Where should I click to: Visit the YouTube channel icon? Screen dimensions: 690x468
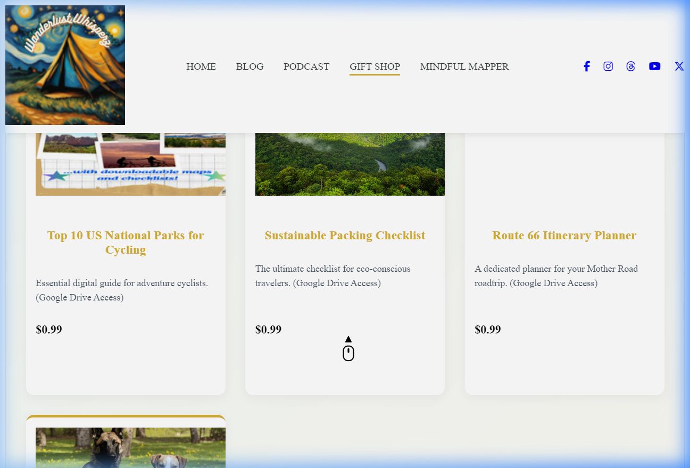pyautogui.click(x=654, y=66)
